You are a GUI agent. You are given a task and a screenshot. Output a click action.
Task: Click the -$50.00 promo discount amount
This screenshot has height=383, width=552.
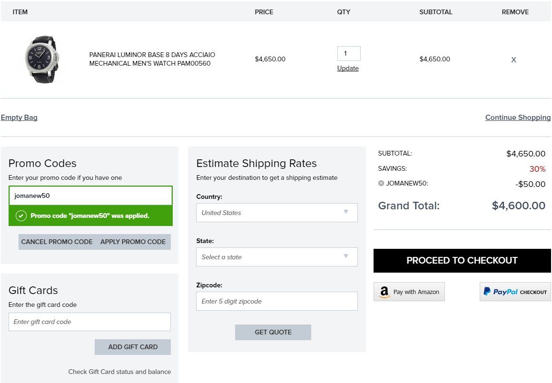pos(530,184)
